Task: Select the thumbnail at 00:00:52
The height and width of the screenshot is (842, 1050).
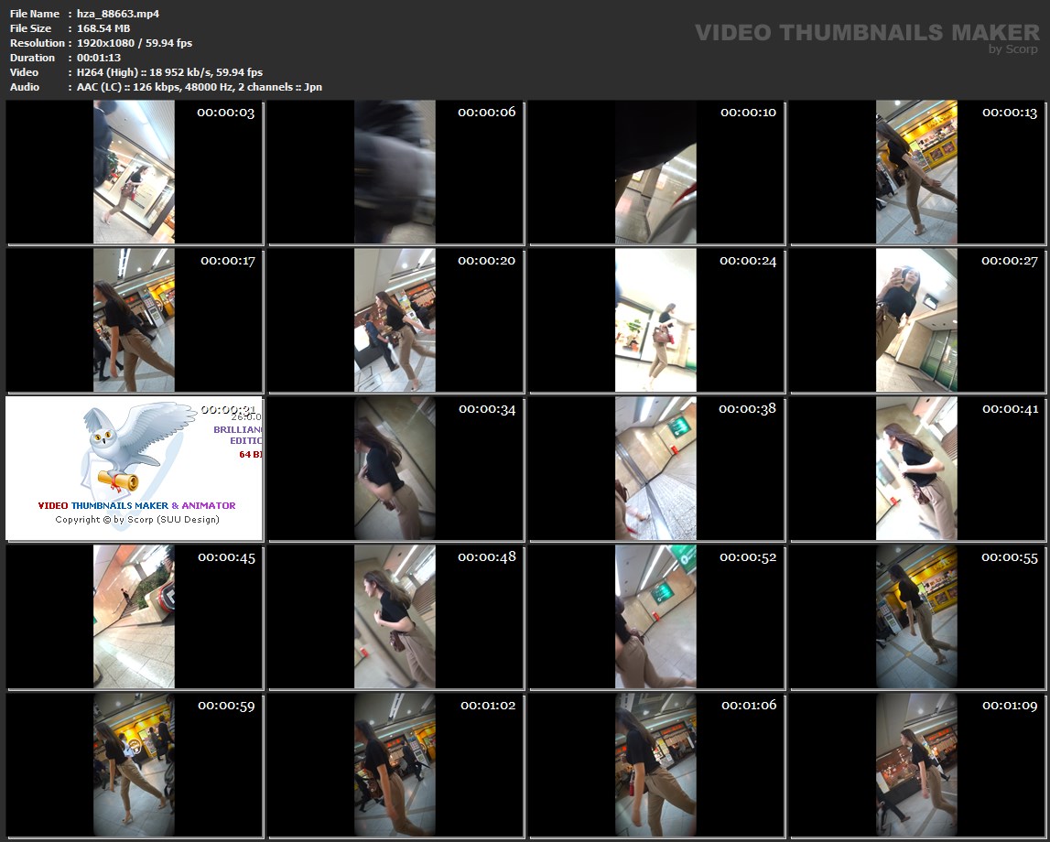Action: 655,617
